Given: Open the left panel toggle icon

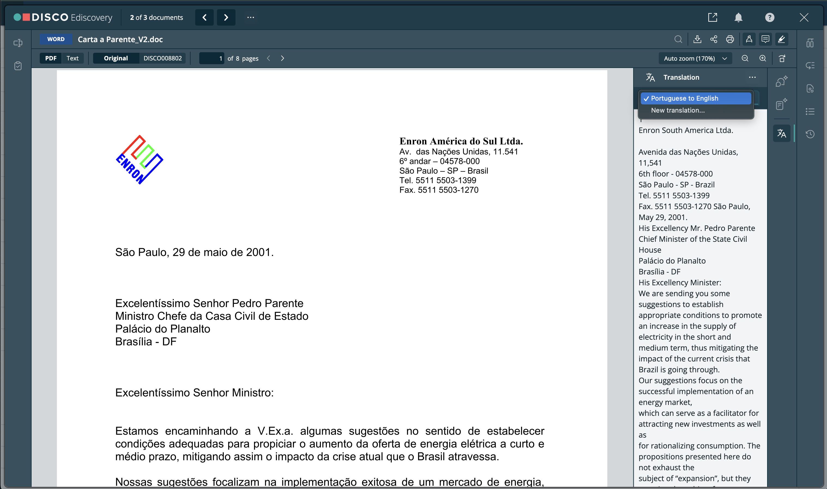Looking at the screenshot, I should pos(18,43).
